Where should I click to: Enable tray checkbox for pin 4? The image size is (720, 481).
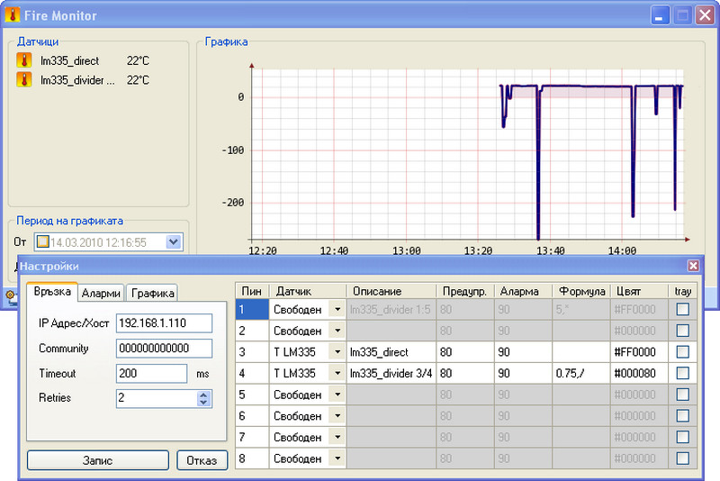pyautogui.click(x=683, y=374)
